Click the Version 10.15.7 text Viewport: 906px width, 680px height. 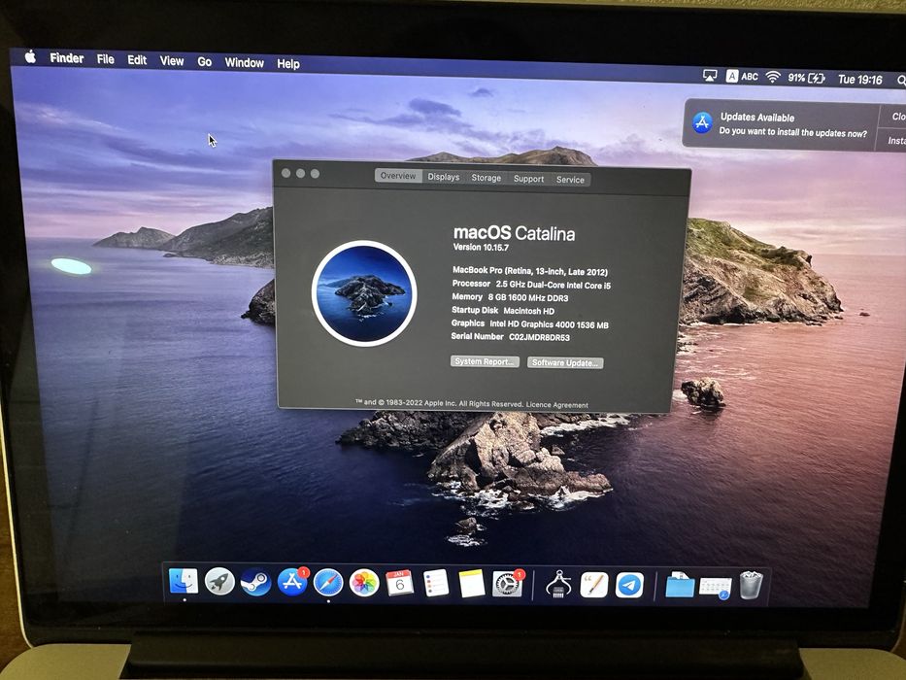pyautogui.click(x=481, y=247)
